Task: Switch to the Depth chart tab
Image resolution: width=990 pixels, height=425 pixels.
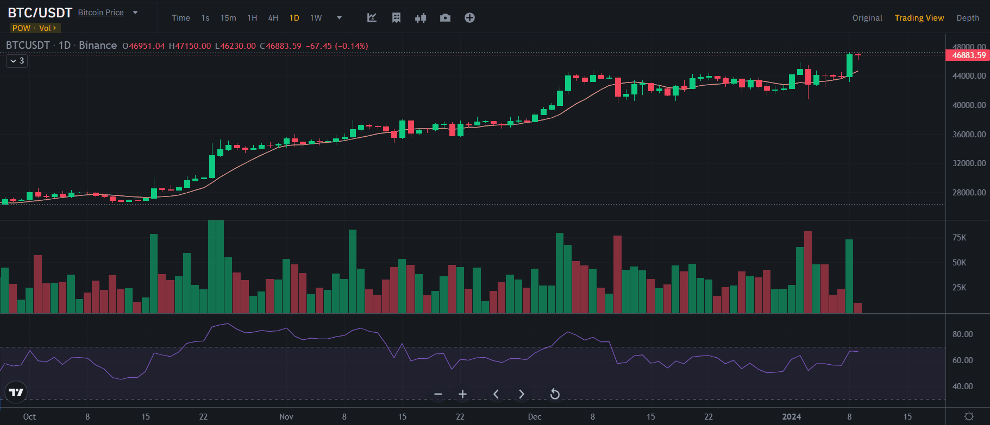Action: [x=967, y=18]
